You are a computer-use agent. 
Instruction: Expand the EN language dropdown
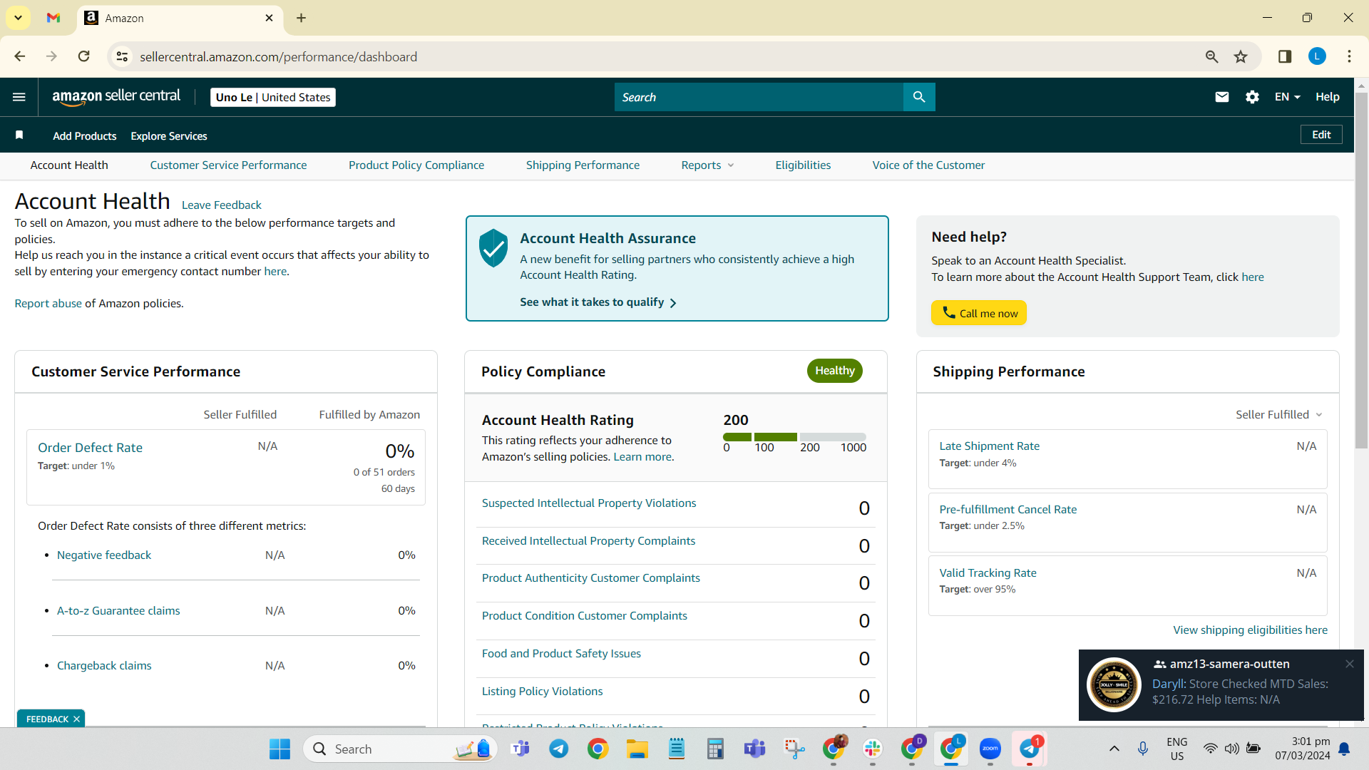1288,97
